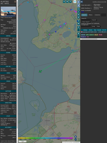This screenshot has height=143, width=107.
Task: Click the R map option button
Action: pyautogui.click(x=78, y=34)
